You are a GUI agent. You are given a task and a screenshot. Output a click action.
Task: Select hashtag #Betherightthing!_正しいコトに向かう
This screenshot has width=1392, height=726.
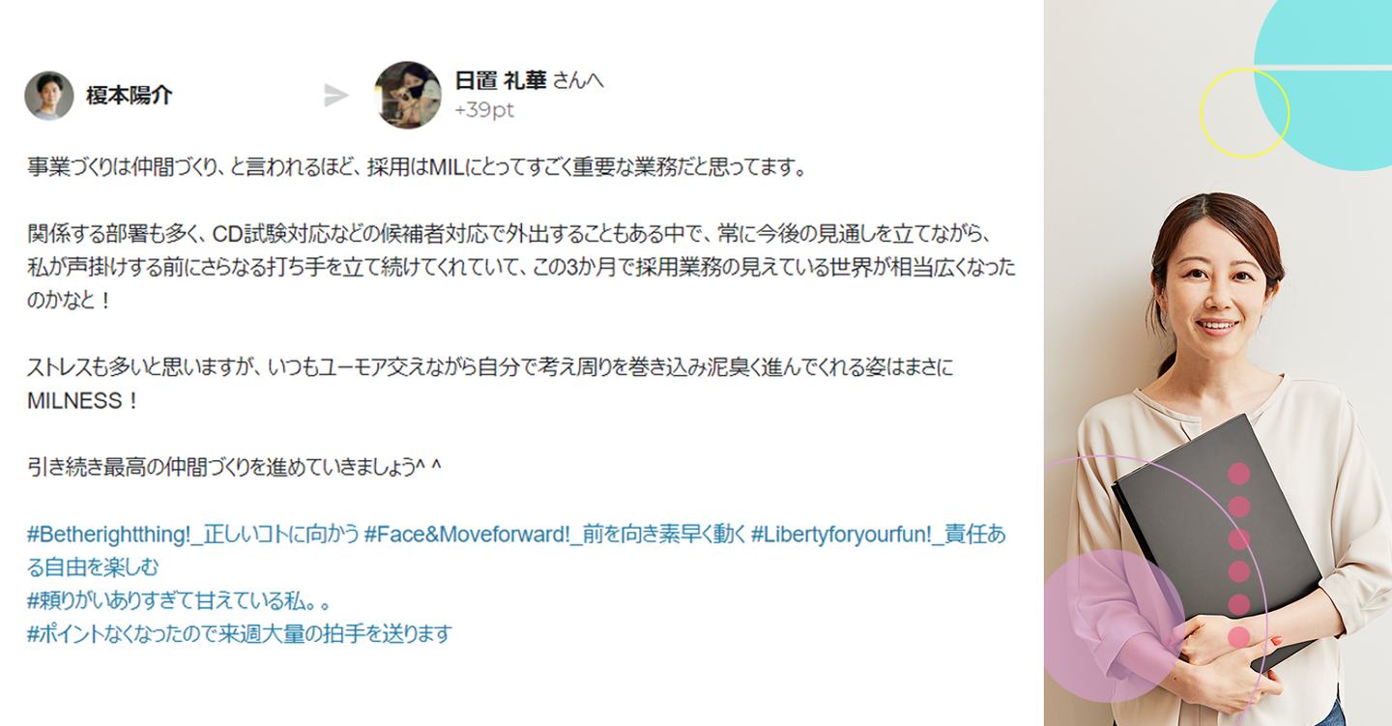(193, 535)
